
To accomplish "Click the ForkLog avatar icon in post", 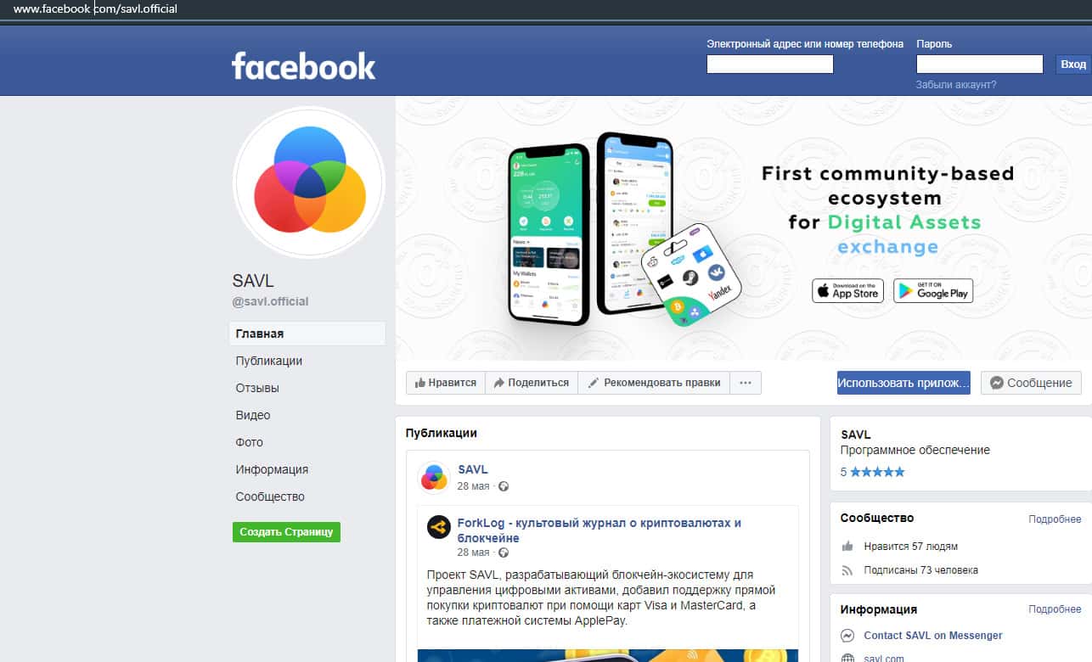I will [439, 528].
